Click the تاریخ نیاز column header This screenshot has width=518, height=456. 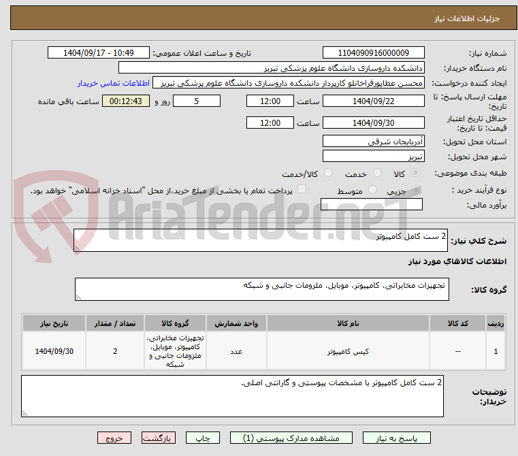[x=54, y=323]
